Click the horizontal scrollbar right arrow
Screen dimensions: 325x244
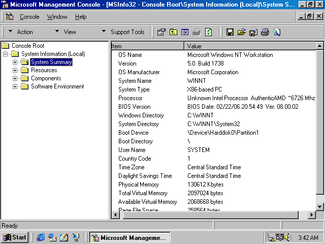[x=311, y=215]
